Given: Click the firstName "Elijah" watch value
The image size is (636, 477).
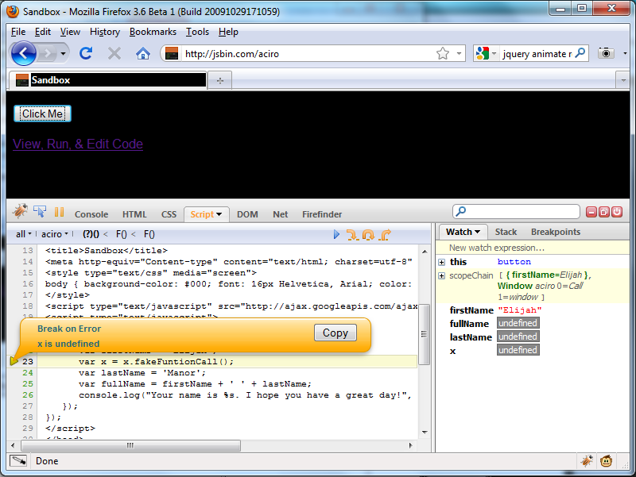Looking at the screenshot, I should (520, 310).
